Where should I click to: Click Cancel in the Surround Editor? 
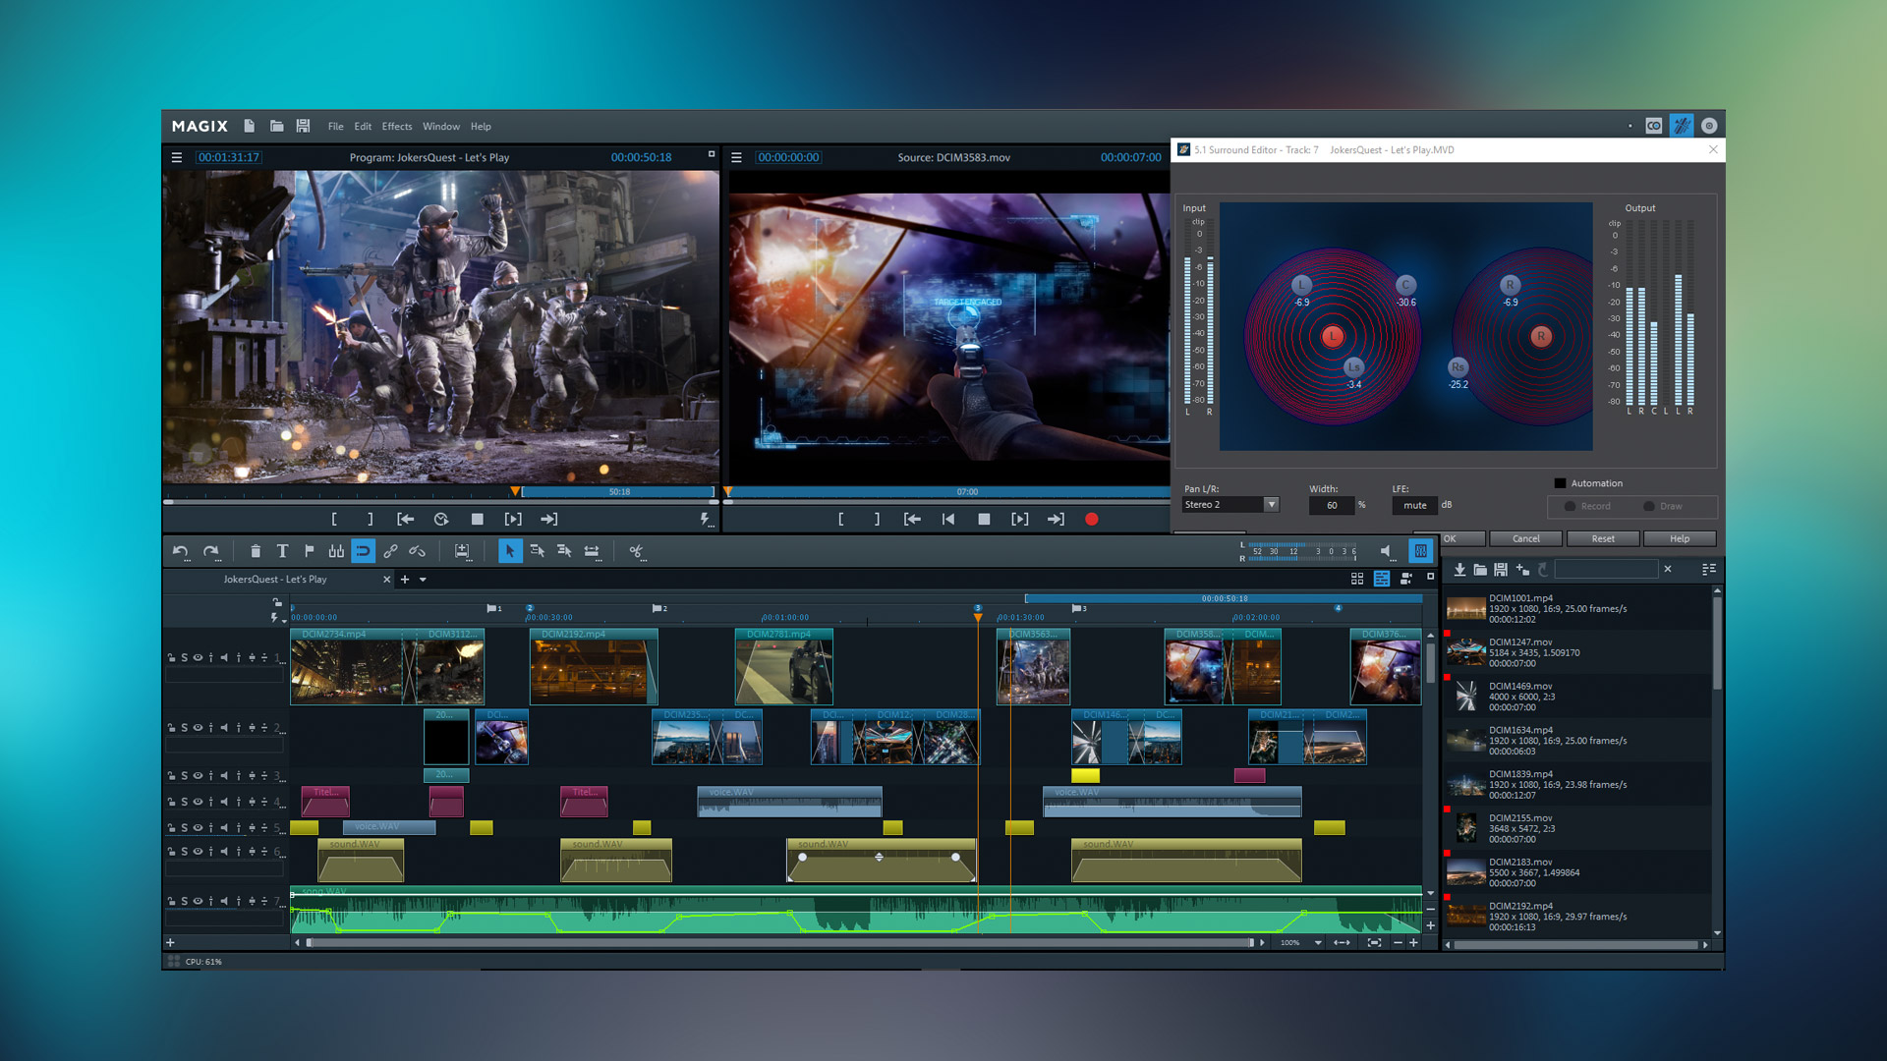click(x=1525, y=538)
